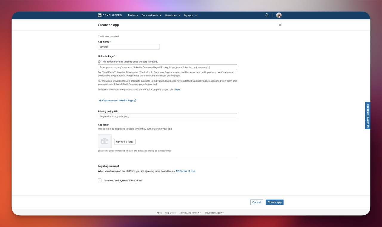
Task: Open the API Terms of Use link
Action: point(185,171)
